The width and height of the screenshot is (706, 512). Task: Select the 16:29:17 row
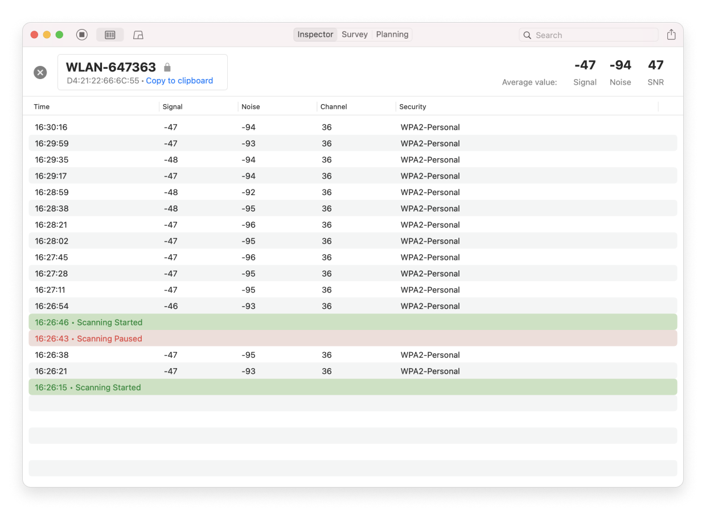click(x=353, y=176)
